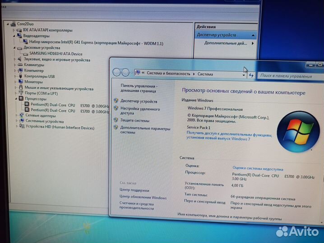Click the Действия pane header
This screenshot has height=243, width=324.
pyautogui.click(x=226, y=27)
